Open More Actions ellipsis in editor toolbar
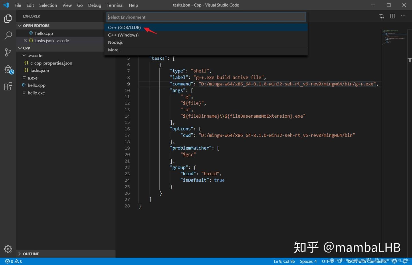The image size is (412, 265). 403,16
